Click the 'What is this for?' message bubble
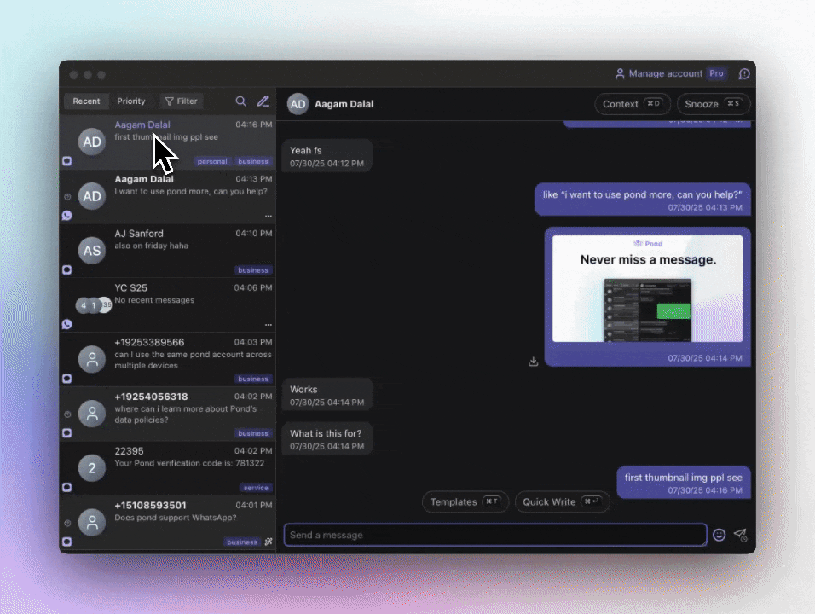 tap(327, 439)
